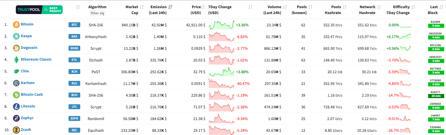Click the Algorithm filter input field

coord(97,13)
